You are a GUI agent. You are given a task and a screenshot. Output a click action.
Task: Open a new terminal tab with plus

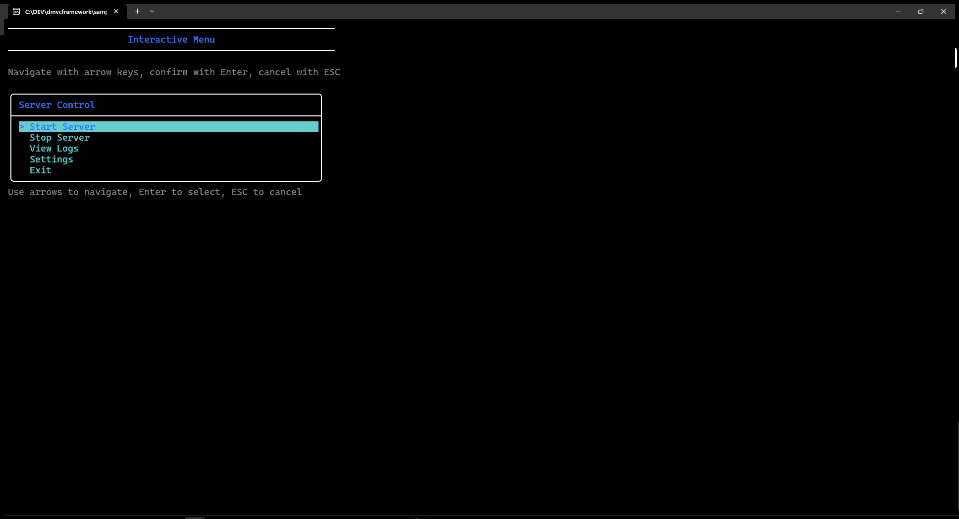[x=138, y=11]
